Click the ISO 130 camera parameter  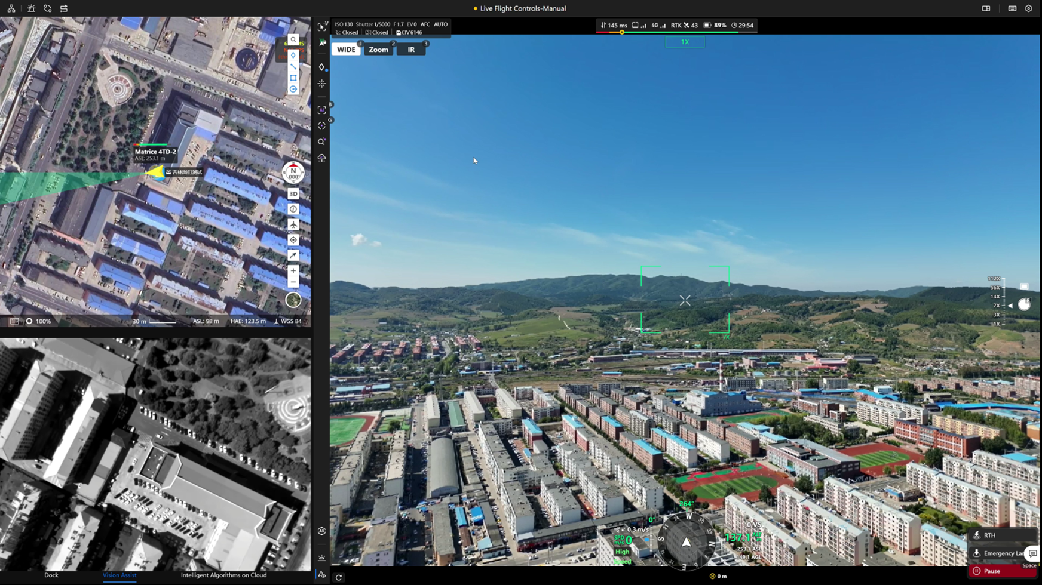coord(344,24)
